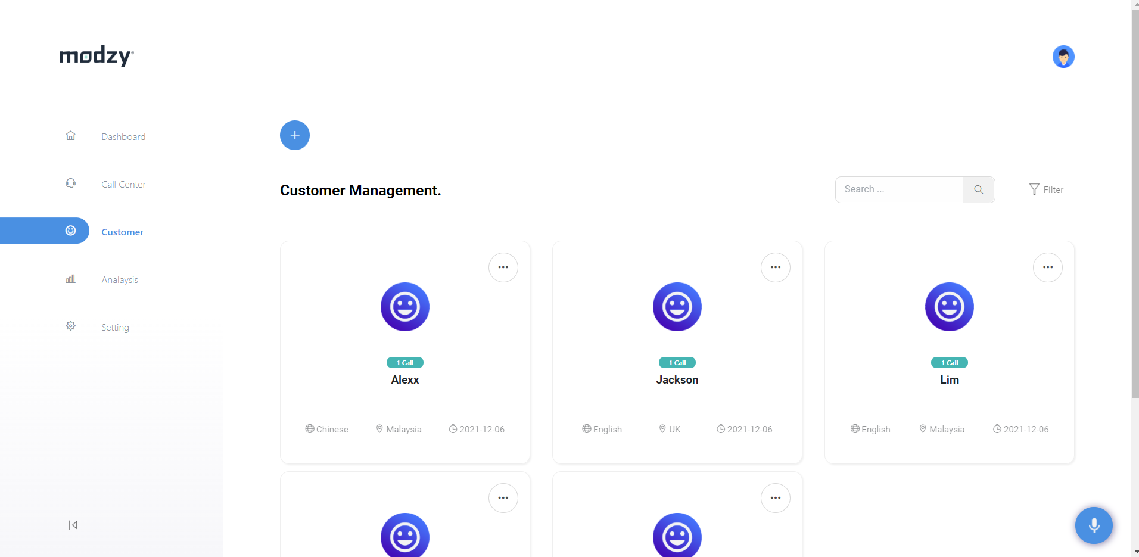Click the page vertical scrollbar
The height and width of the screenshot is (557, 1139).
tap(1135, 204)
